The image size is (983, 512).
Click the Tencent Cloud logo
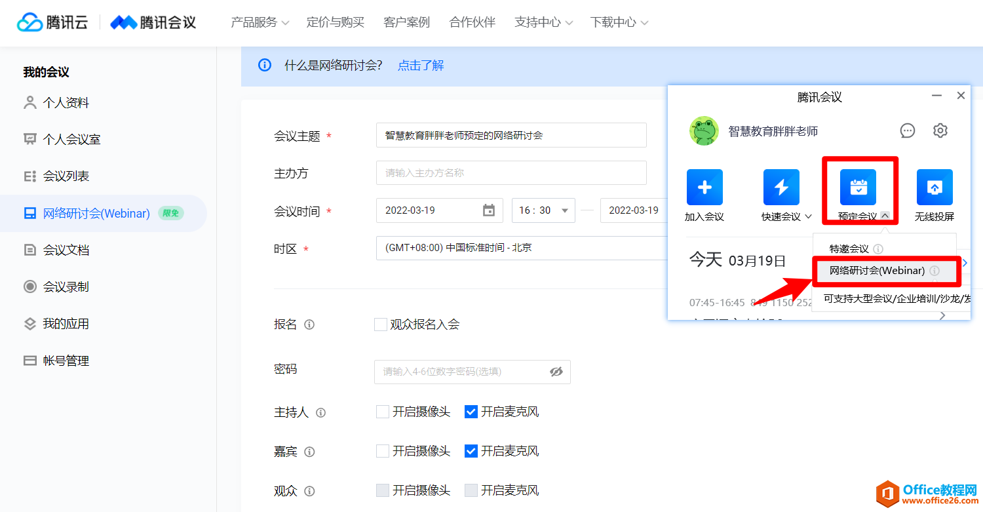(52, 22)
